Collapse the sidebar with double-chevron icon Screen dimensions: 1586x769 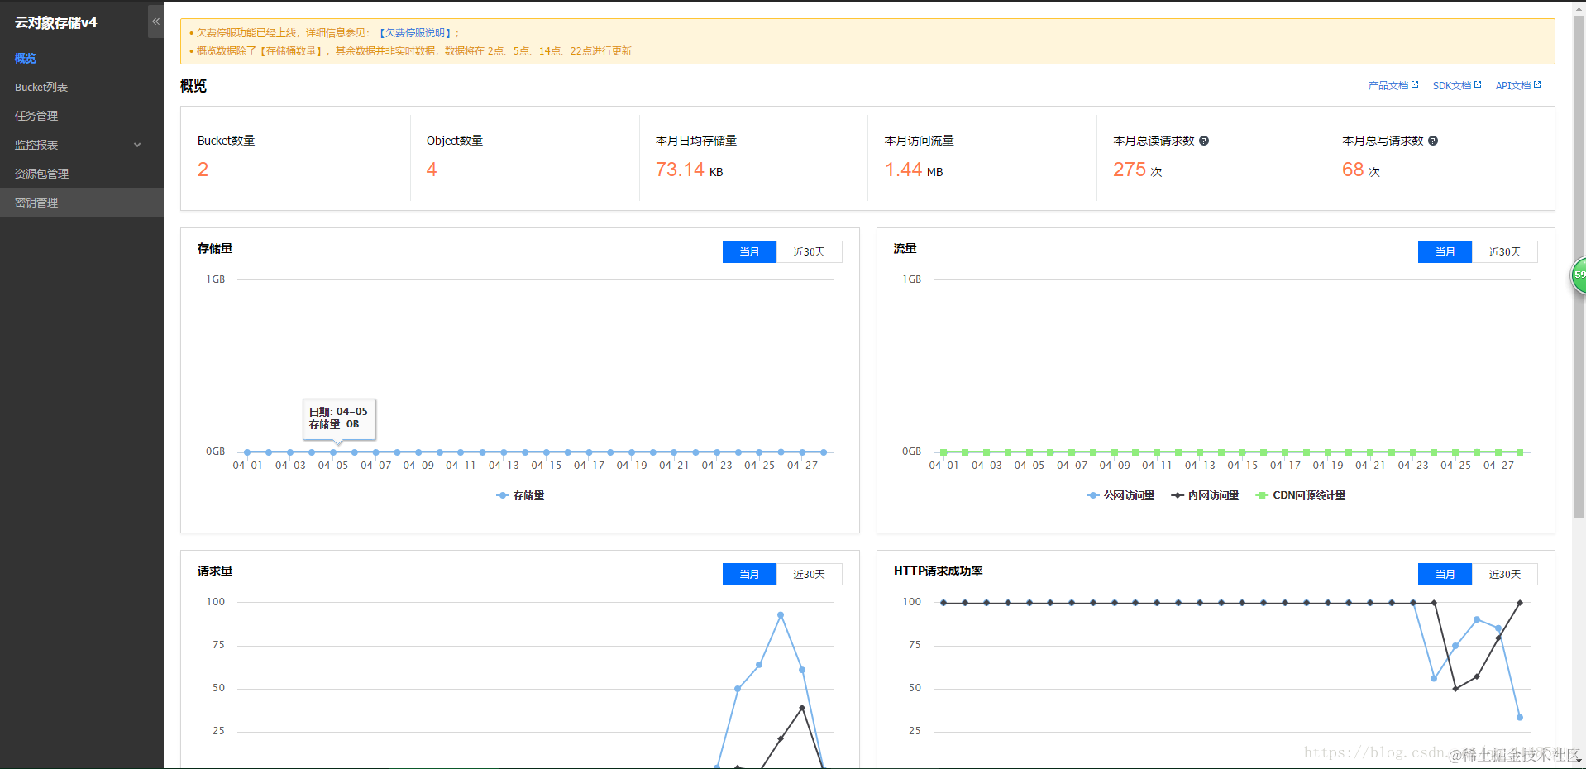(x=155, y=21)
